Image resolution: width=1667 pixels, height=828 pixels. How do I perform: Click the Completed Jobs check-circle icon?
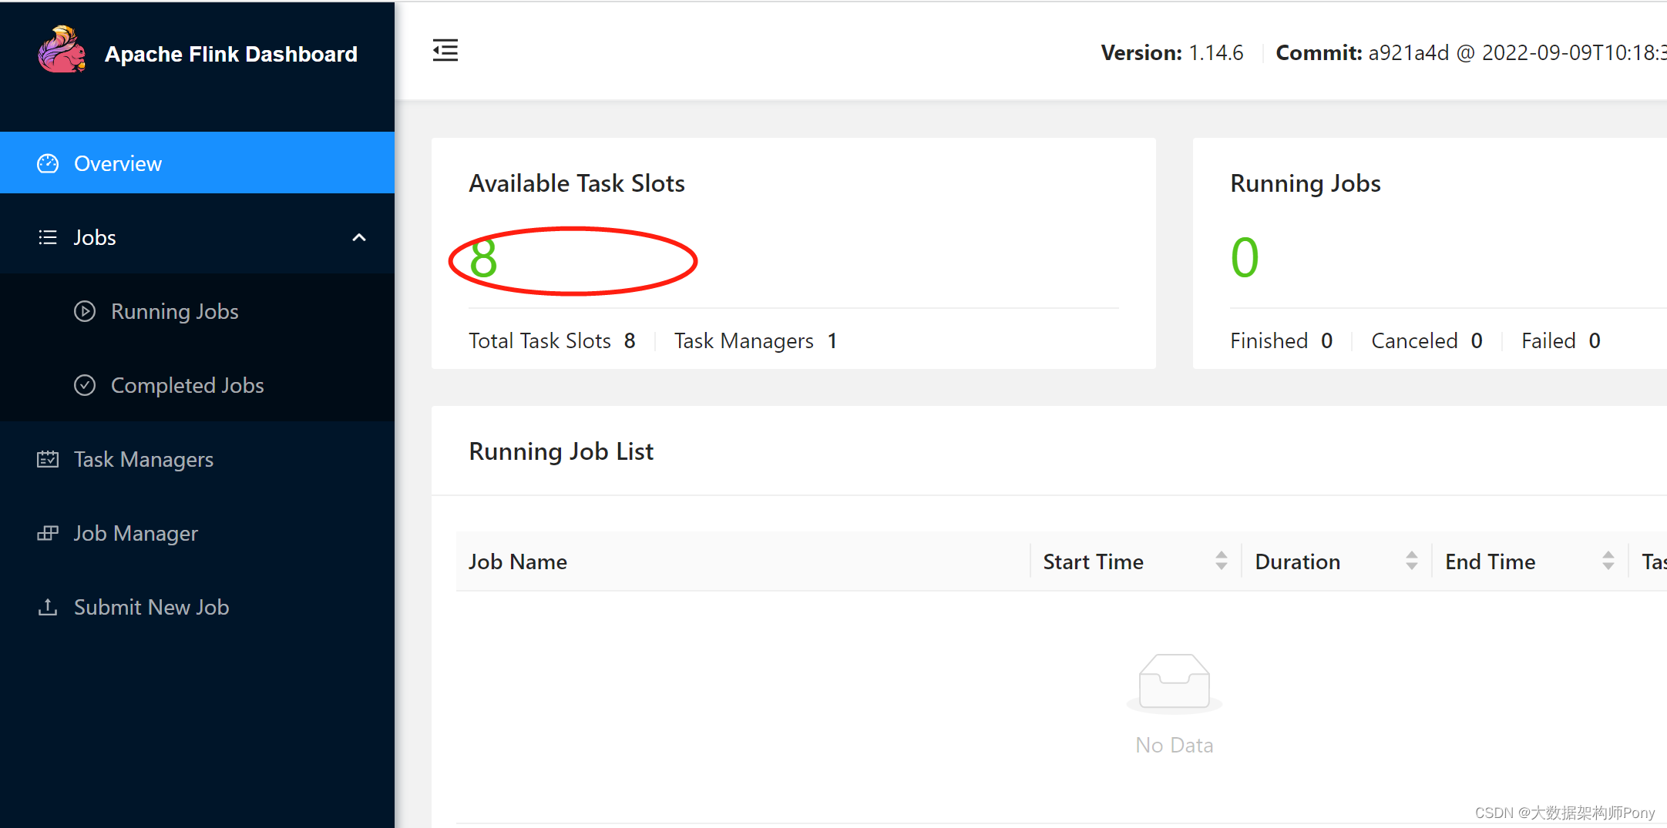[x=85, y=385]
